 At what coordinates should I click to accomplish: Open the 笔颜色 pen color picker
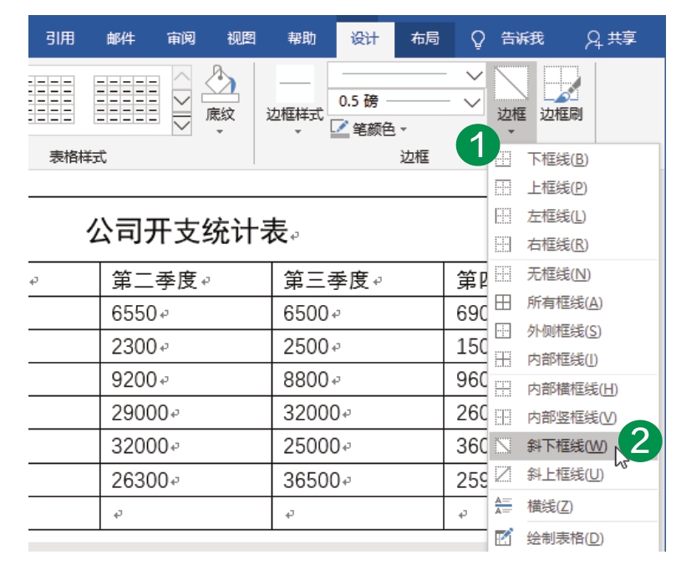(368, 129)
